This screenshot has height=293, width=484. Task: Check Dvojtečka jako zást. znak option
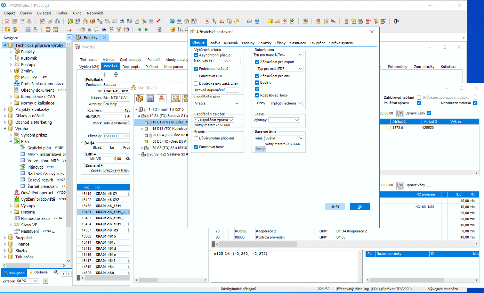(x=196, y=83)
